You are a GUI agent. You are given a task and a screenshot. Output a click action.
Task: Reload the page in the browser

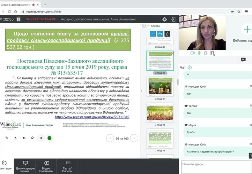click(9, 11)
